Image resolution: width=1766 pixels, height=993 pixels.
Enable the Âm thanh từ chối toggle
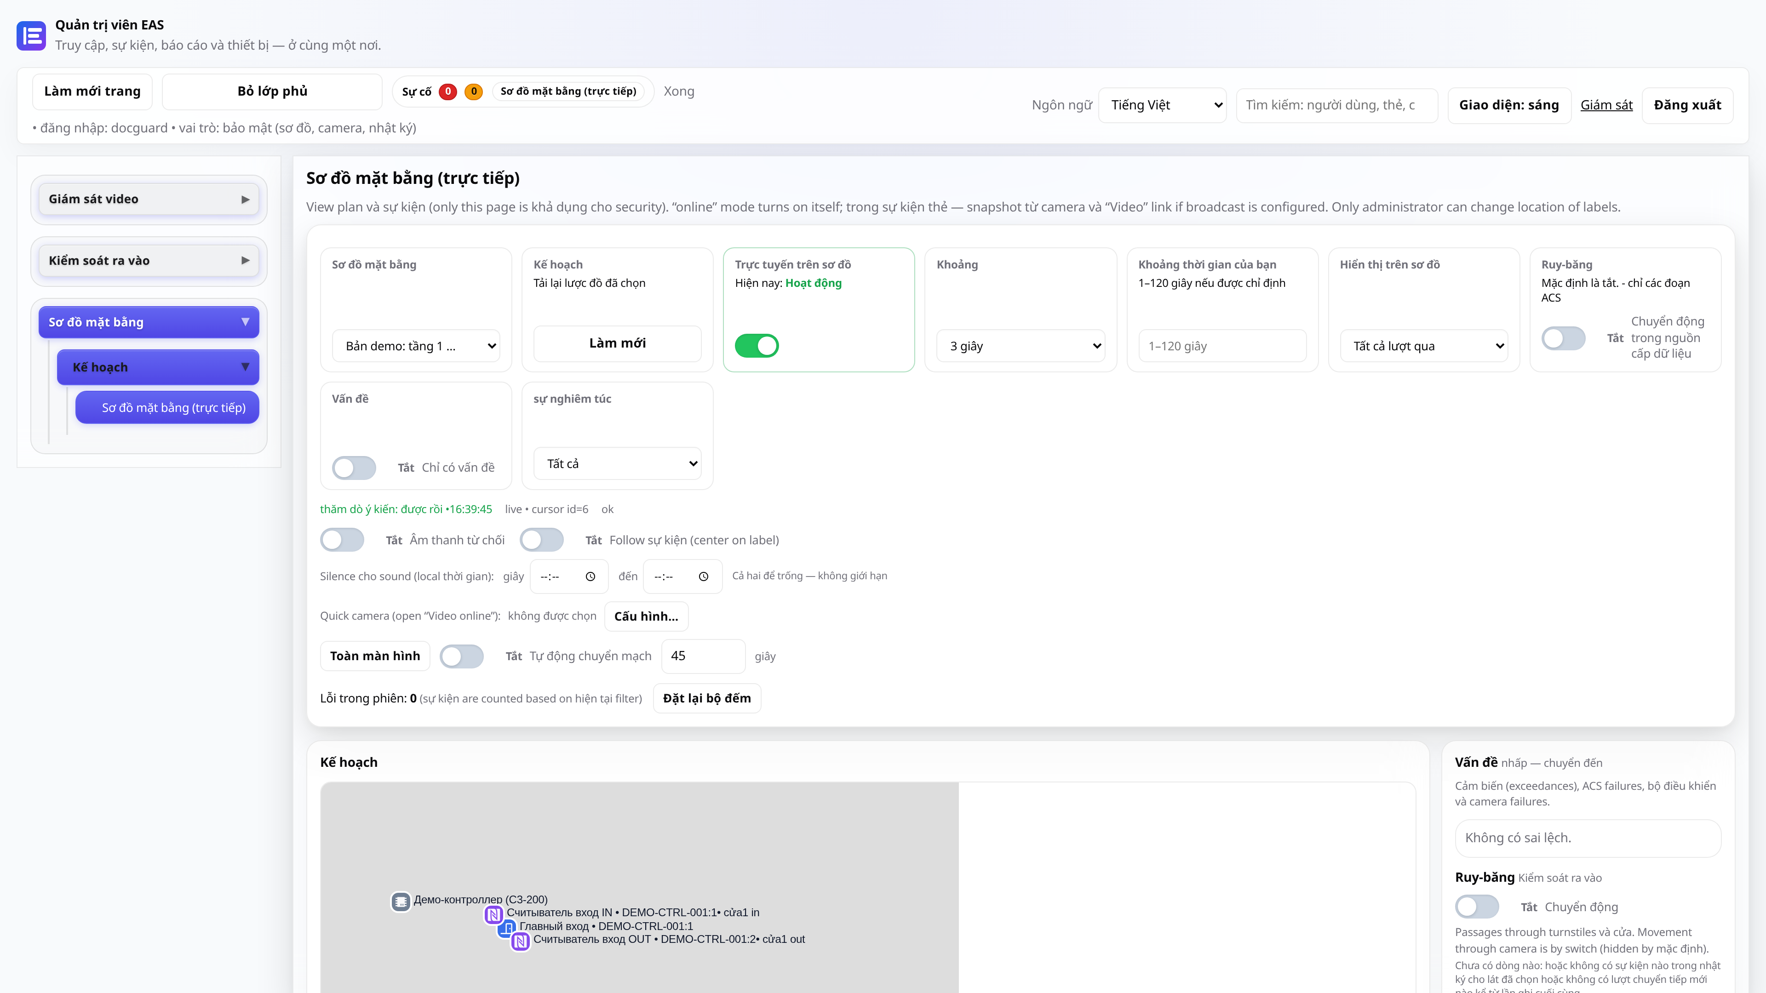(x=342, y=540)
